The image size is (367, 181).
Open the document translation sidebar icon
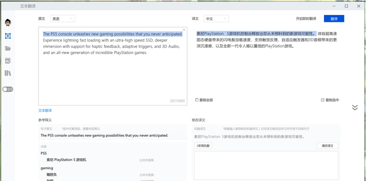coord(8,61)
